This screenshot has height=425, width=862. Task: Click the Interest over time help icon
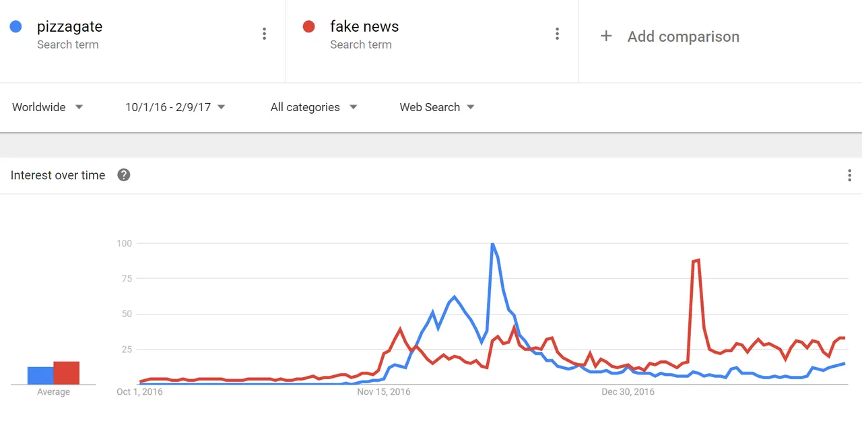(x=123, y=175)
